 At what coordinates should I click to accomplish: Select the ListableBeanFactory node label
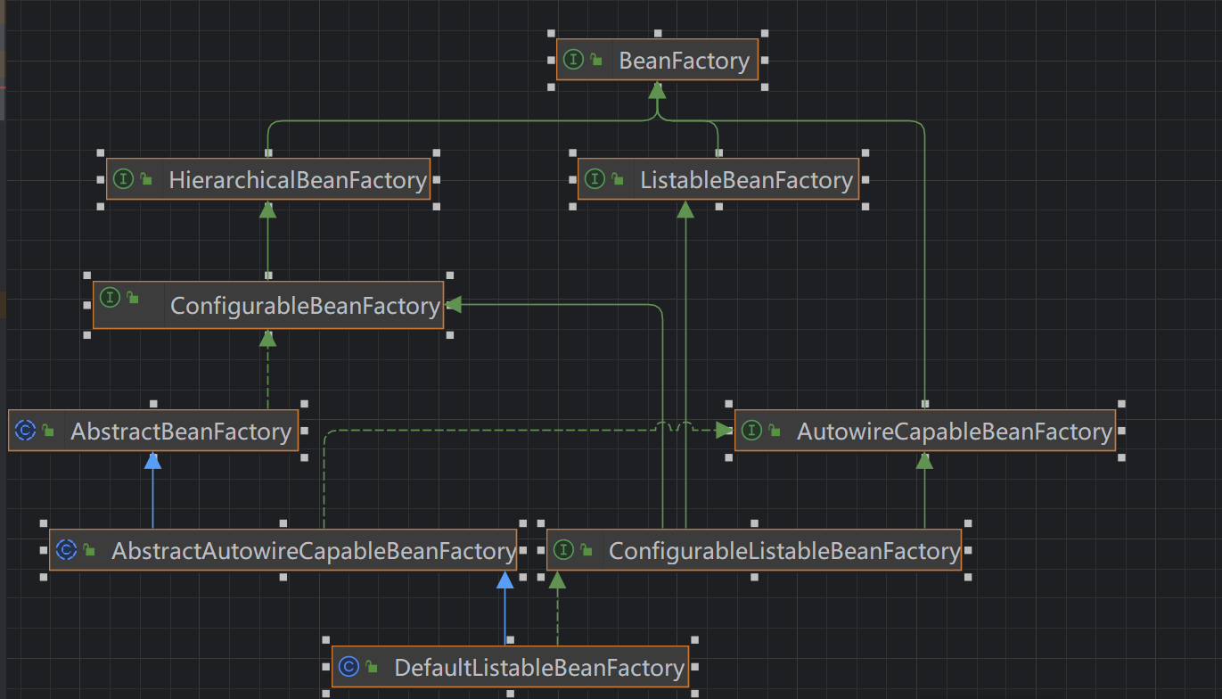[x=746, y=180]
